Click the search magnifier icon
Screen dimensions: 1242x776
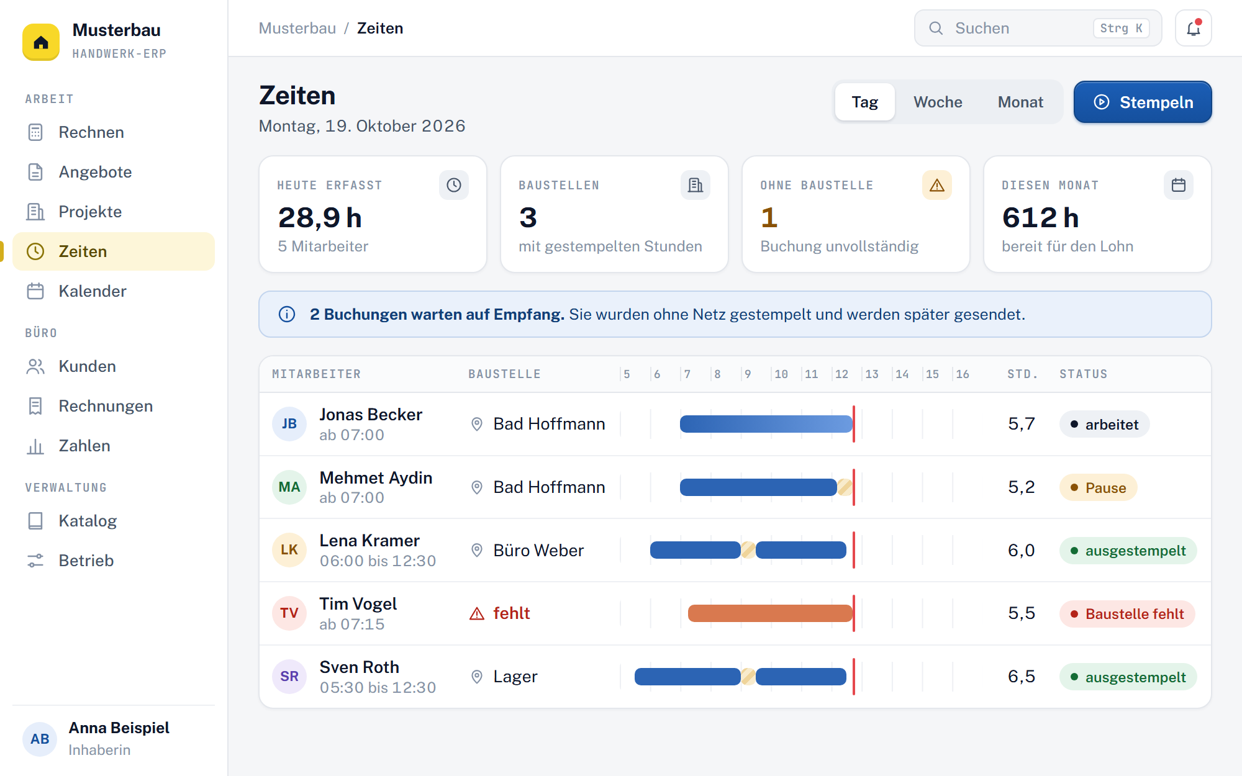click(x=935, y=28)
